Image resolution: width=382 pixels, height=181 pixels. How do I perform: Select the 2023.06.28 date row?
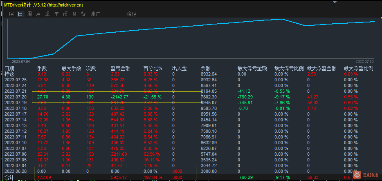tap(16, 171)
